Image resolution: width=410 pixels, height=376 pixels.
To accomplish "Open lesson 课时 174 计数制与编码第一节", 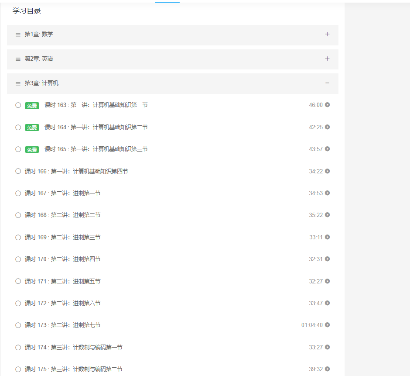I will [73, 347].
